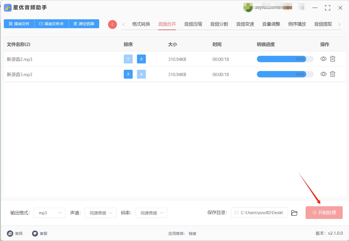The height and width of the screenshot is (241, 349).
Task: Click the 排序 column header
Action: tap(128, 44)
